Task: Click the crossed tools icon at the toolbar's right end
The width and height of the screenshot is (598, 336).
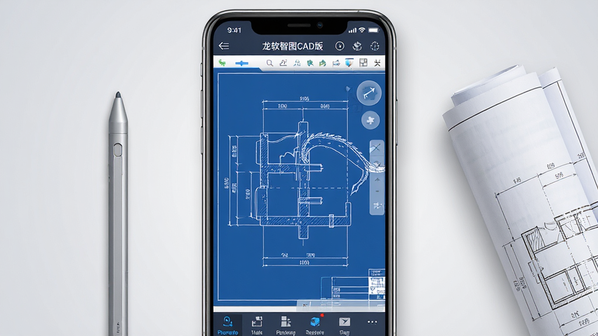Action: coord(377,63)
